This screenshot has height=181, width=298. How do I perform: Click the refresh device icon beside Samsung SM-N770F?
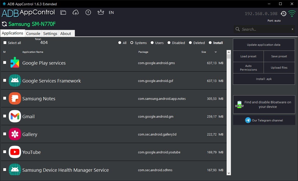(x=4, y=24)
